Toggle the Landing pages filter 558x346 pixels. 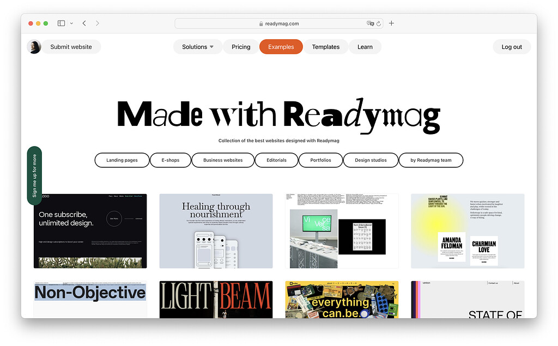pos(122,160)
